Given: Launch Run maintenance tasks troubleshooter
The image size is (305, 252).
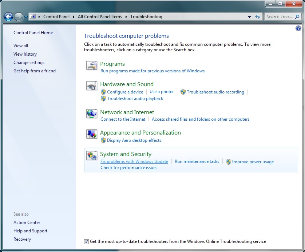Looking at the screenshot, I should [x=197, y=161].
